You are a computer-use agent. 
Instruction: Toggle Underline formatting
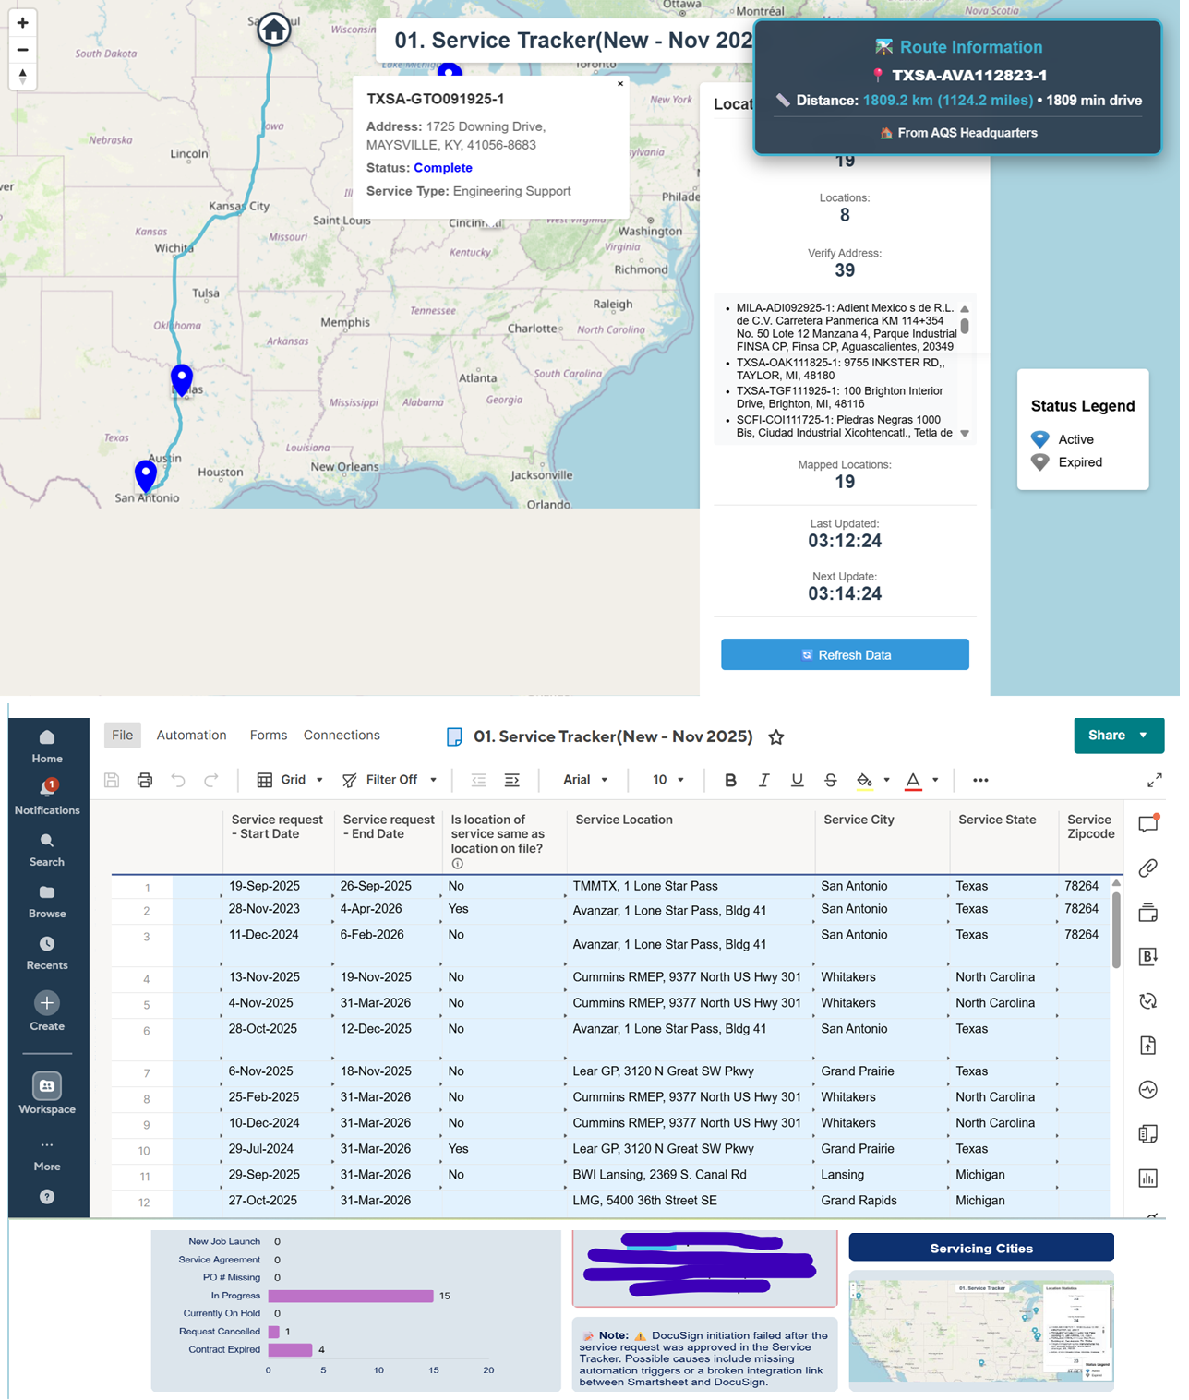797,780
